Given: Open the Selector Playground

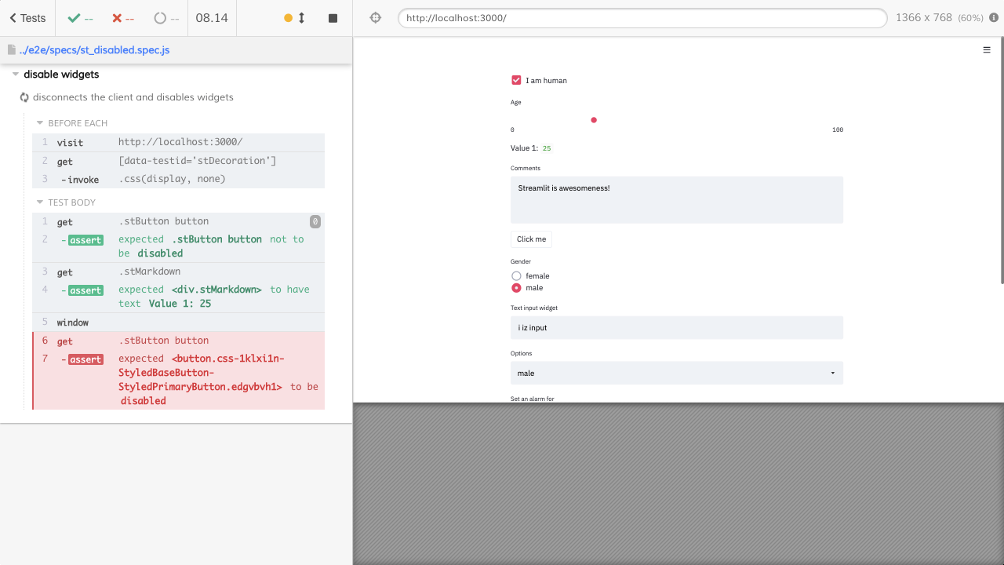Looking at the screenshot, I should pyautogui.click(x=375, y=16).
